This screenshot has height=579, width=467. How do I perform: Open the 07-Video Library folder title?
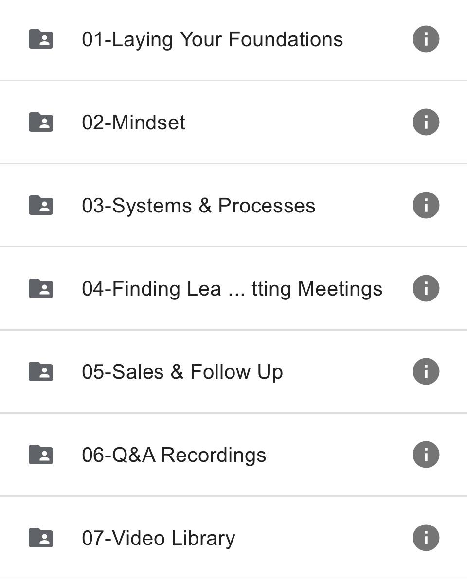click(159, 538)
